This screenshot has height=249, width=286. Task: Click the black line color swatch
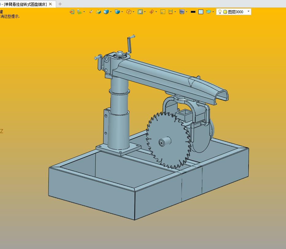point(193,12)
